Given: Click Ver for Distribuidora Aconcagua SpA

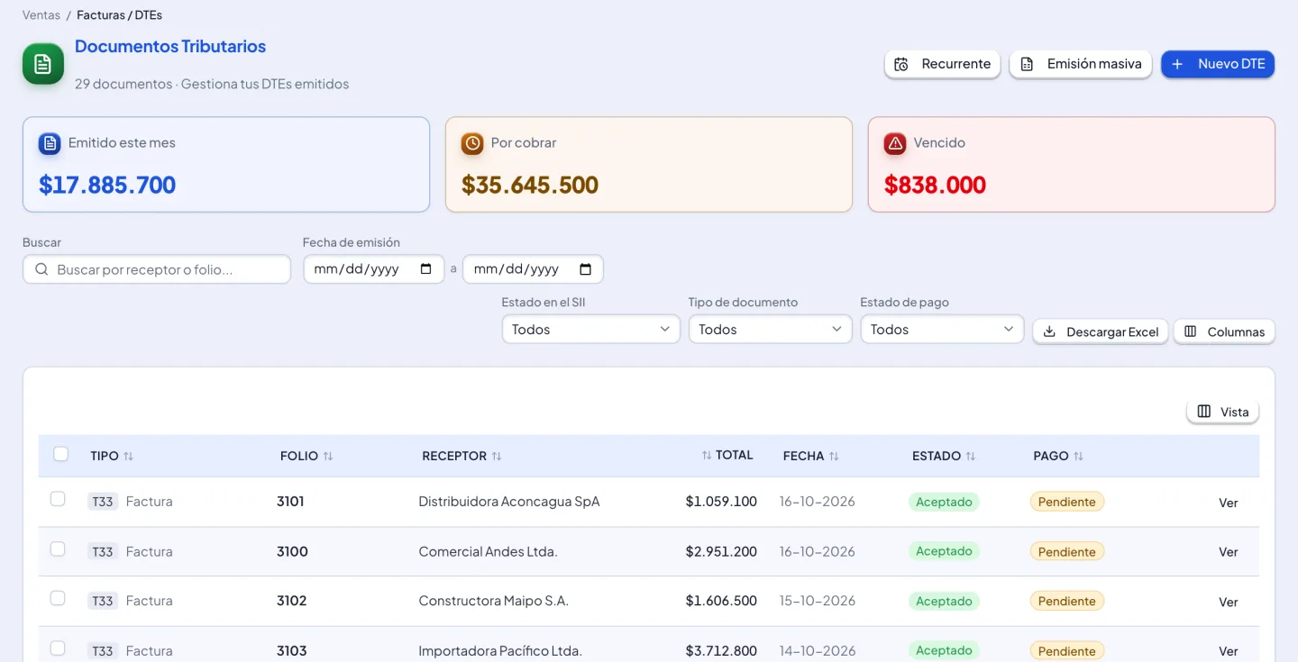Looking at the screenshot, I should tap(1229, 503).
